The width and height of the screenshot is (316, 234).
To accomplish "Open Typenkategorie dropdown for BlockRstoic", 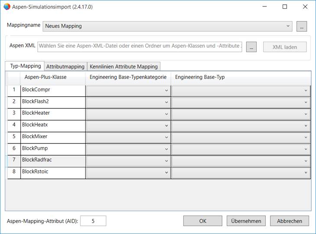I will (128, 172).
